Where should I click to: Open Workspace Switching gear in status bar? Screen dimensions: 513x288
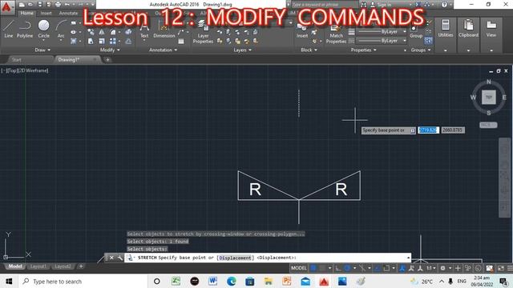[442, 268]
